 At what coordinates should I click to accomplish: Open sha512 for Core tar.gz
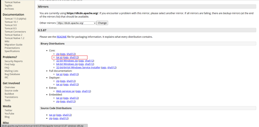point(74,57)
